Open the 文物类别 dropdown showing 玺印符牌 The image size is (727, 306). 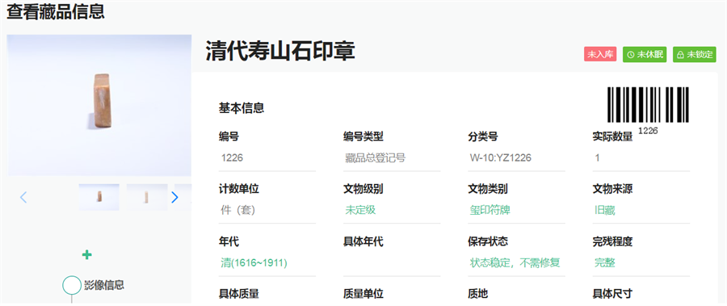point(516,210)
